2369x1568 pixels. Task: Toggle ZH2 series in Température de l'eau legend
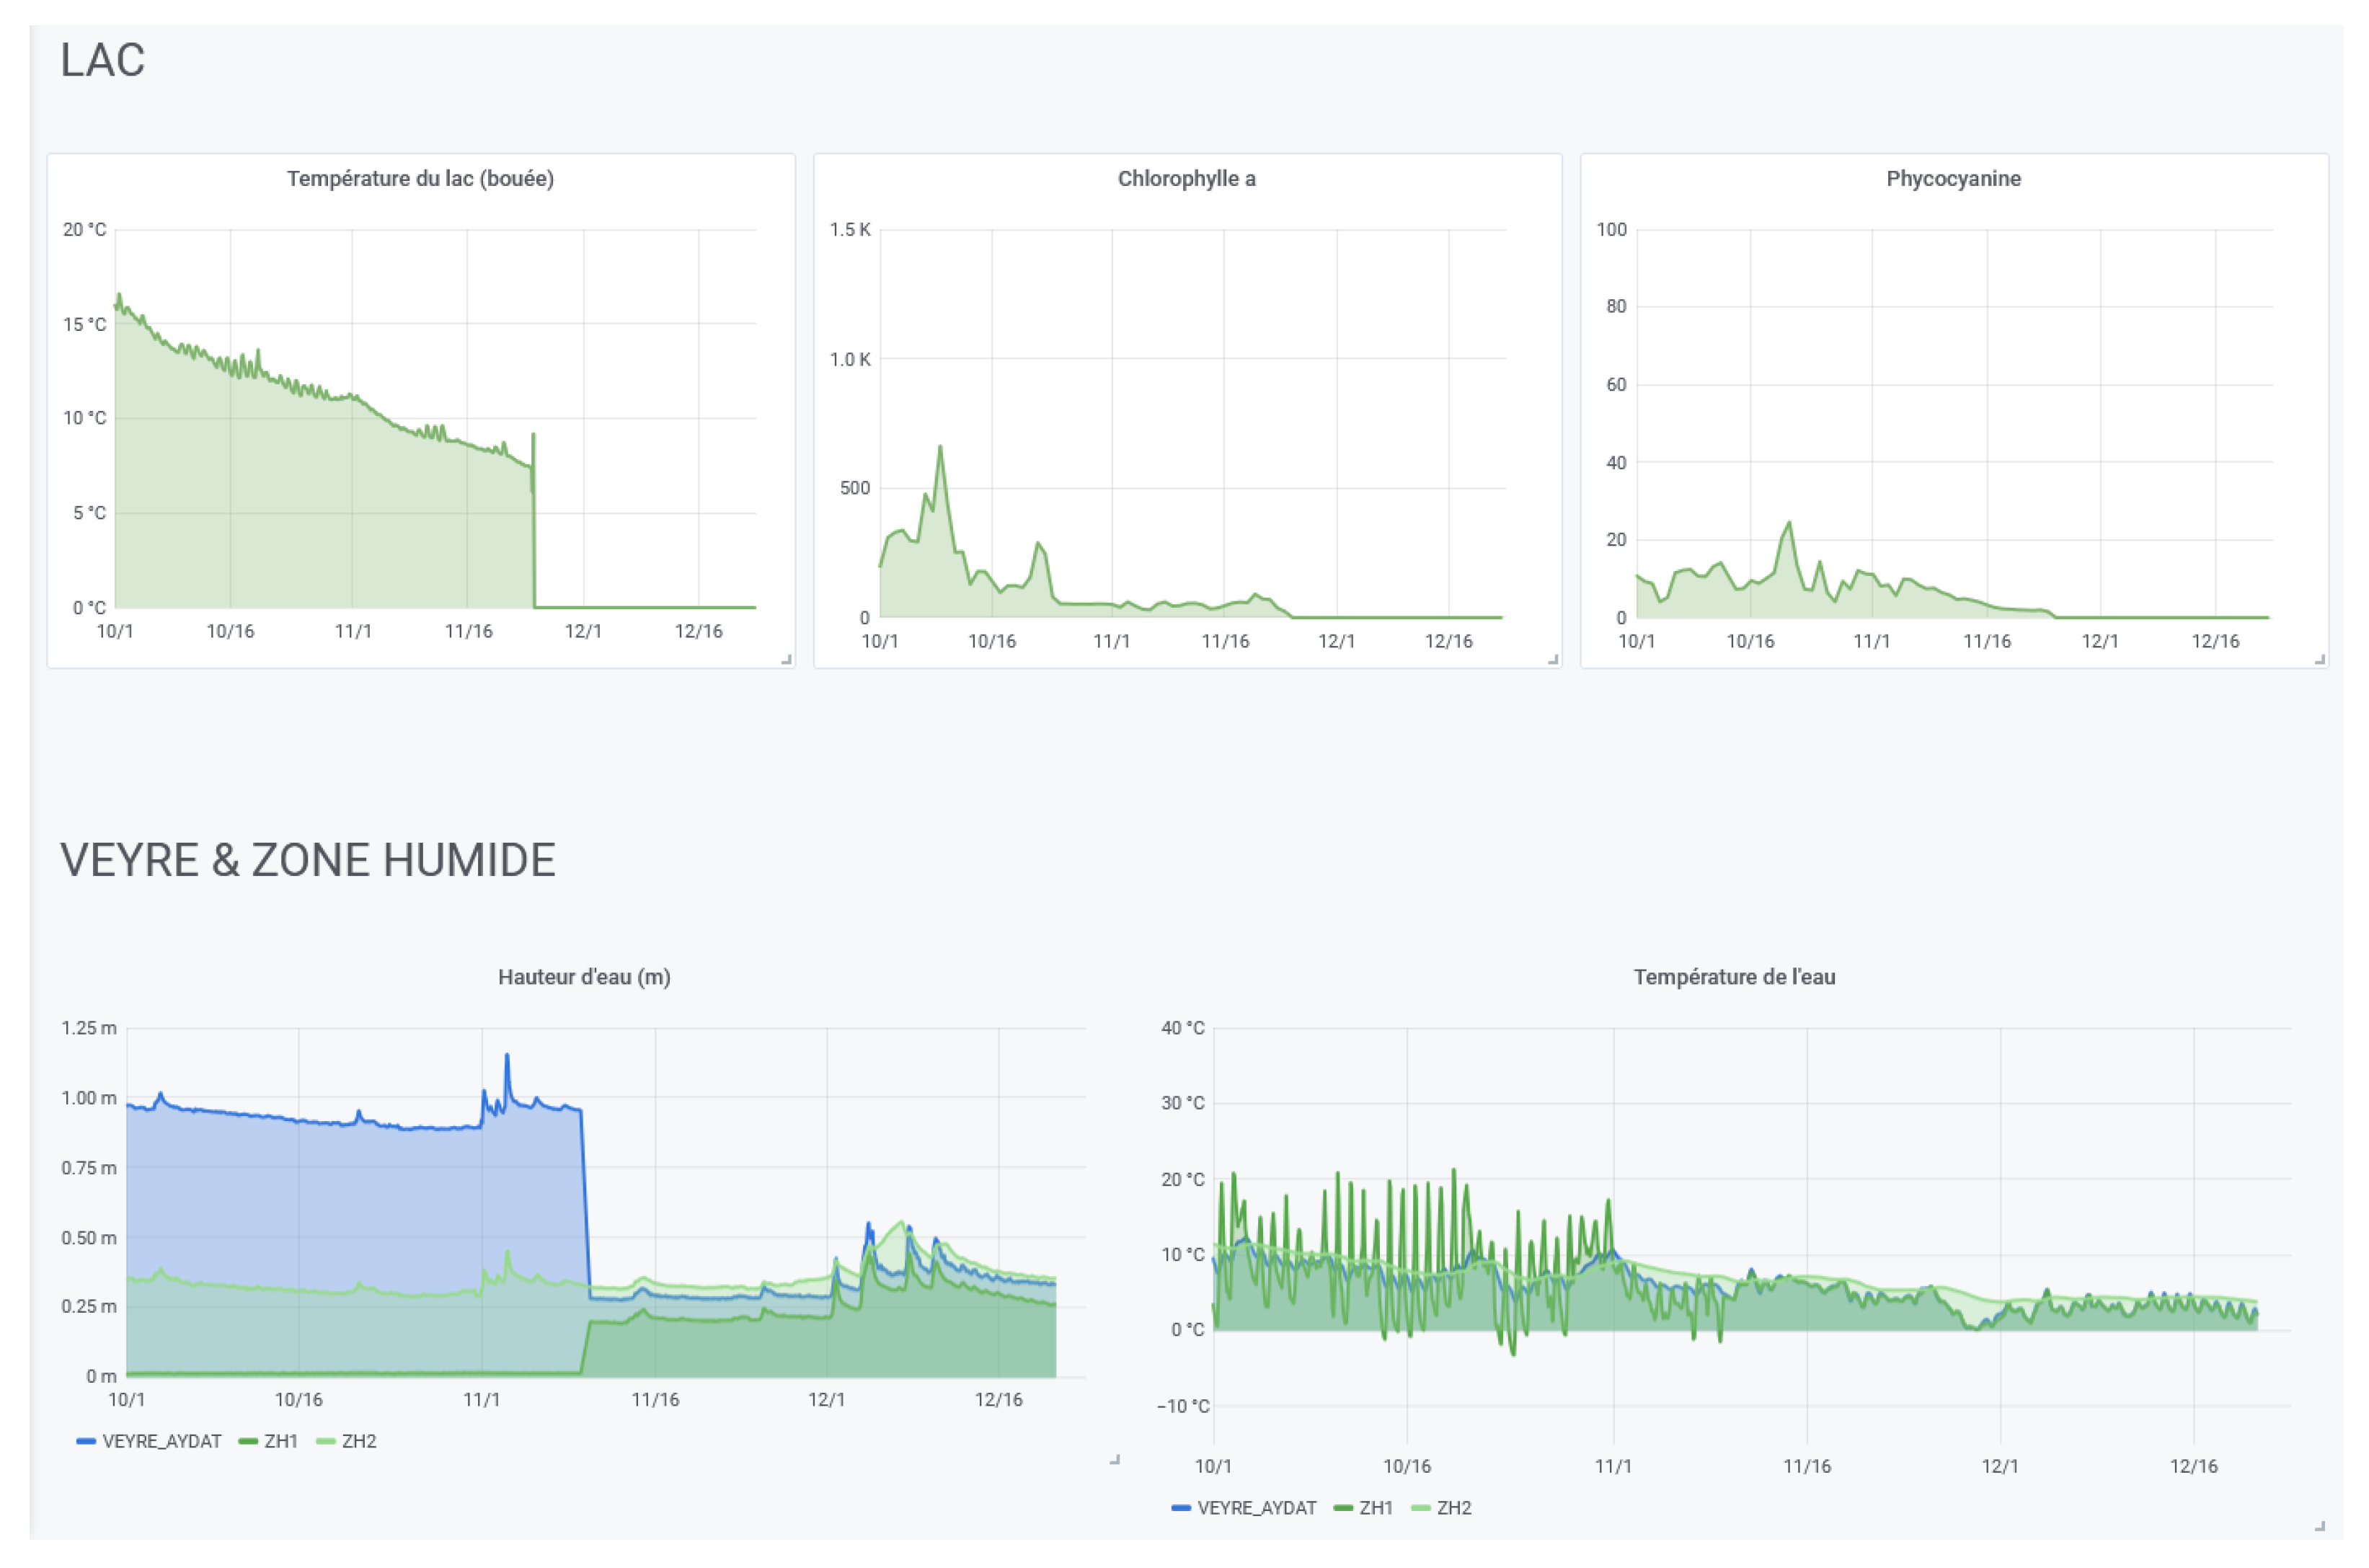pos(1454,1508)
